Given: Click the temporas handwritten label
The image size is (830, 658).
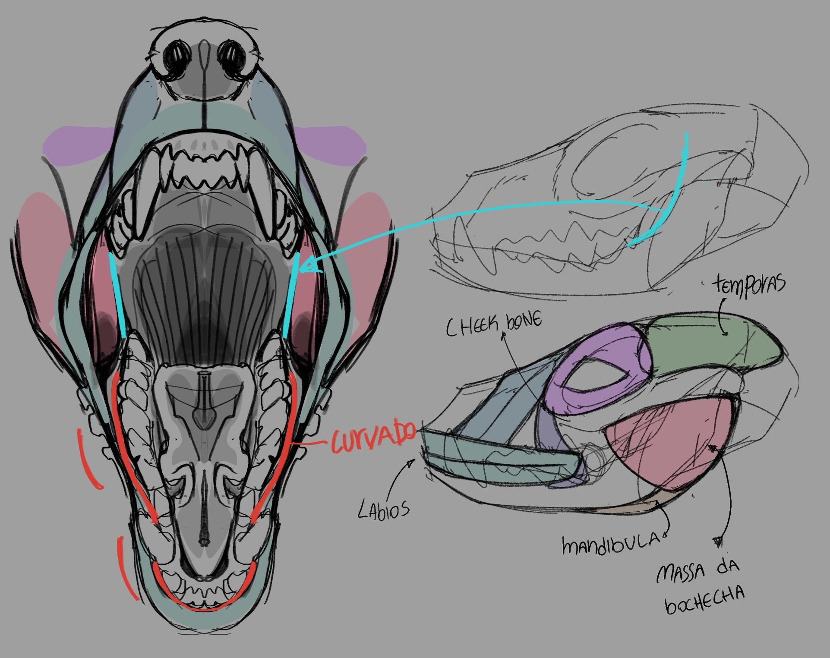Looking at the screenshot, I should click(x=748, y=285).
